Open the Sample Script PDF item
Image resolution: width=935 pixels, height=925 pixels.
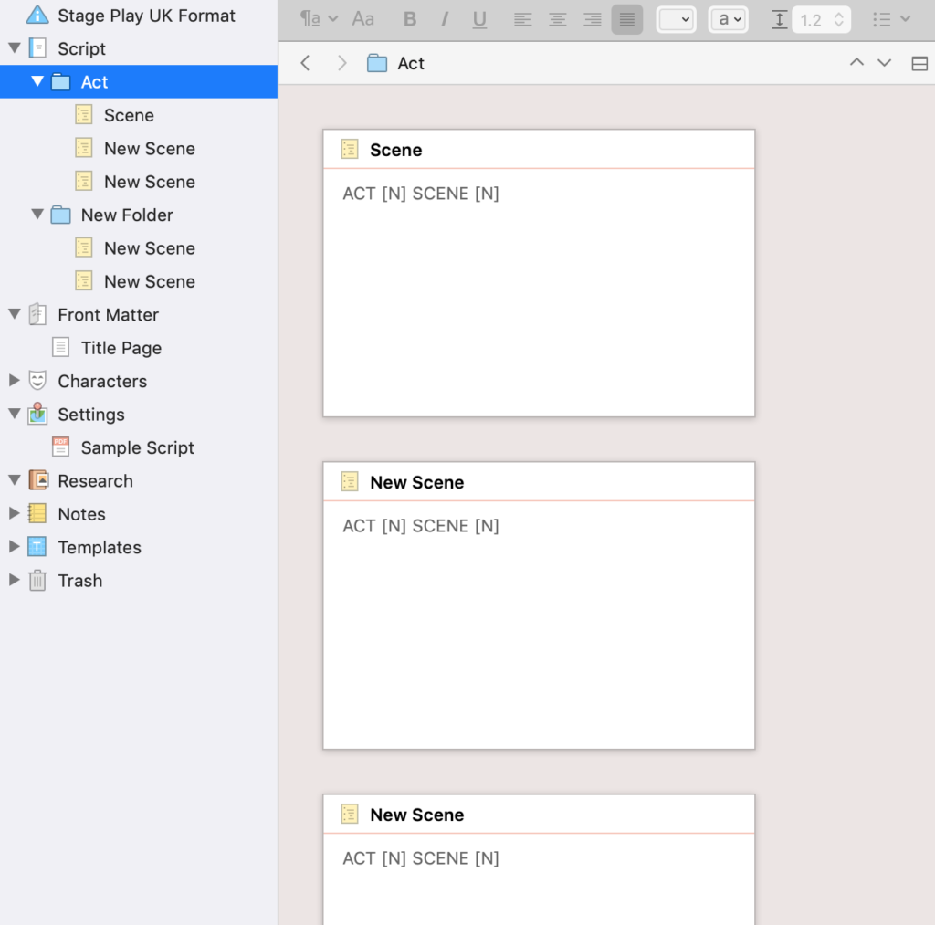[x=137, y=447]
